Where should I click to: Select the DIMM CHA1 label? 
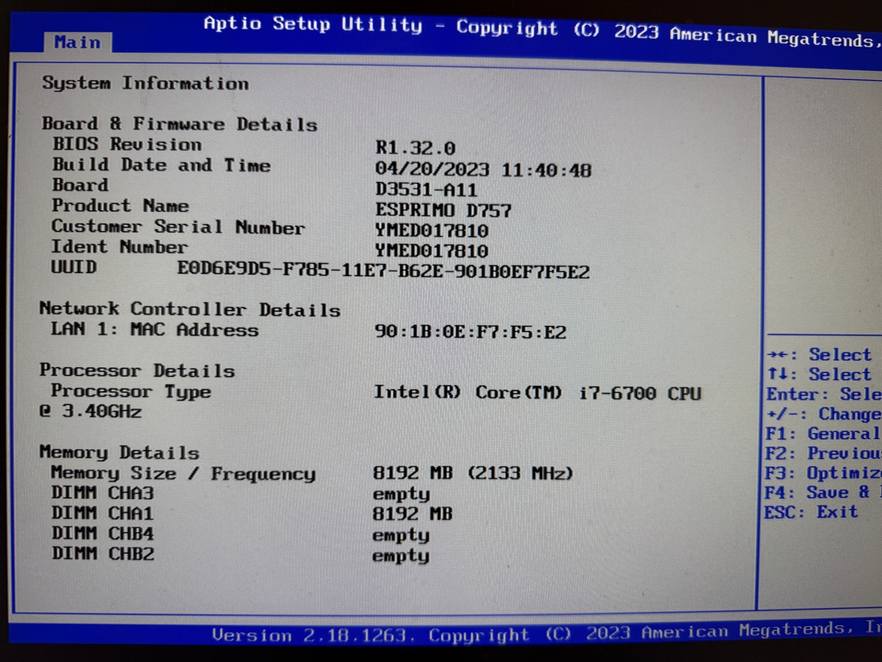tap(102, 513)
